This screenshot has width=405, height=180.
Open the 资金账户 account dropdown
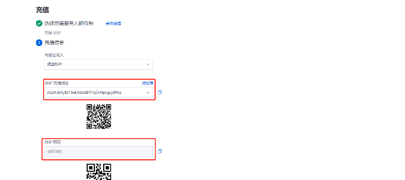click(x=99, y=64)
